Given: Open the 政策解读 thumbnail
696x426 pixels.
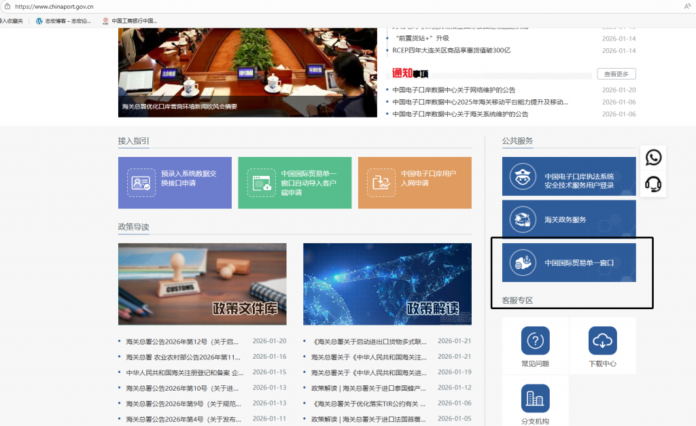Looking at the screenshot, I should tap(387, 284).
